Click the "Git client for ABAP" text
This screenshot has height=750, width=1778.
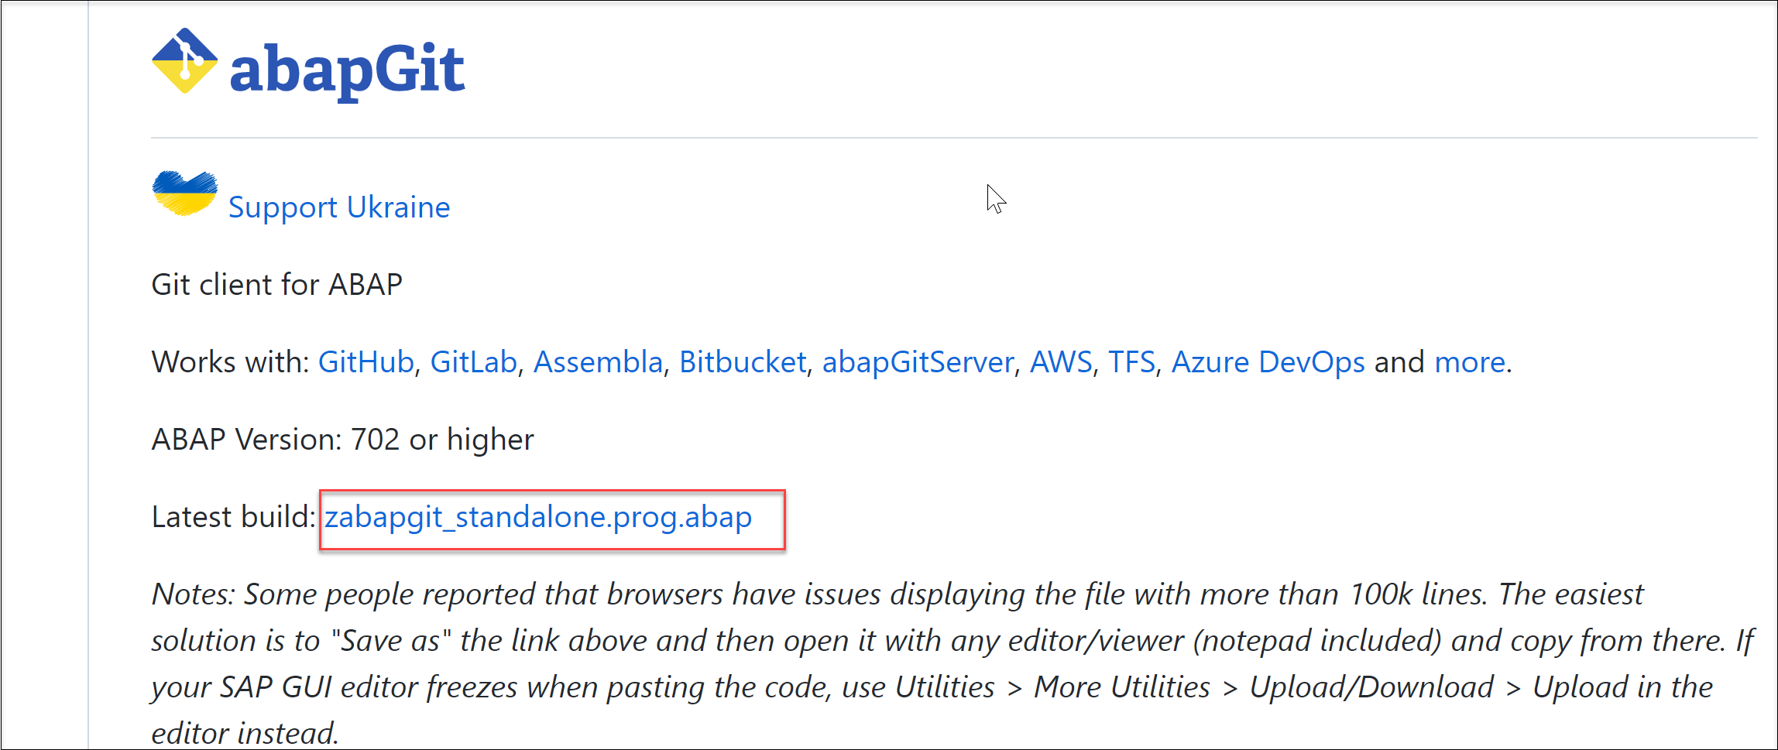point(277,285)
